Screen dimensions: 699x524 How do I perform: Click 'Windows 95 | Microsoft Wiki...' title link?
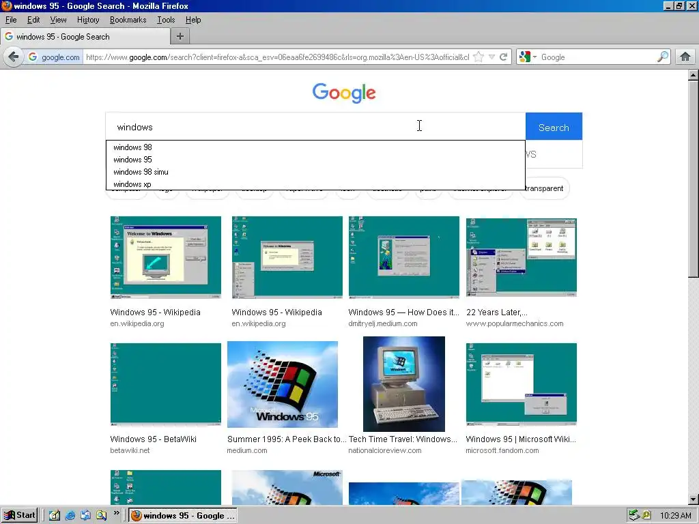coord(521,439)
